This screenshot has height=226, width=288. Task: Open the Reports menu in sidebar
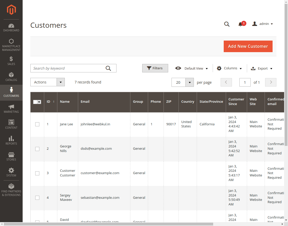click(x=11, y=140)
